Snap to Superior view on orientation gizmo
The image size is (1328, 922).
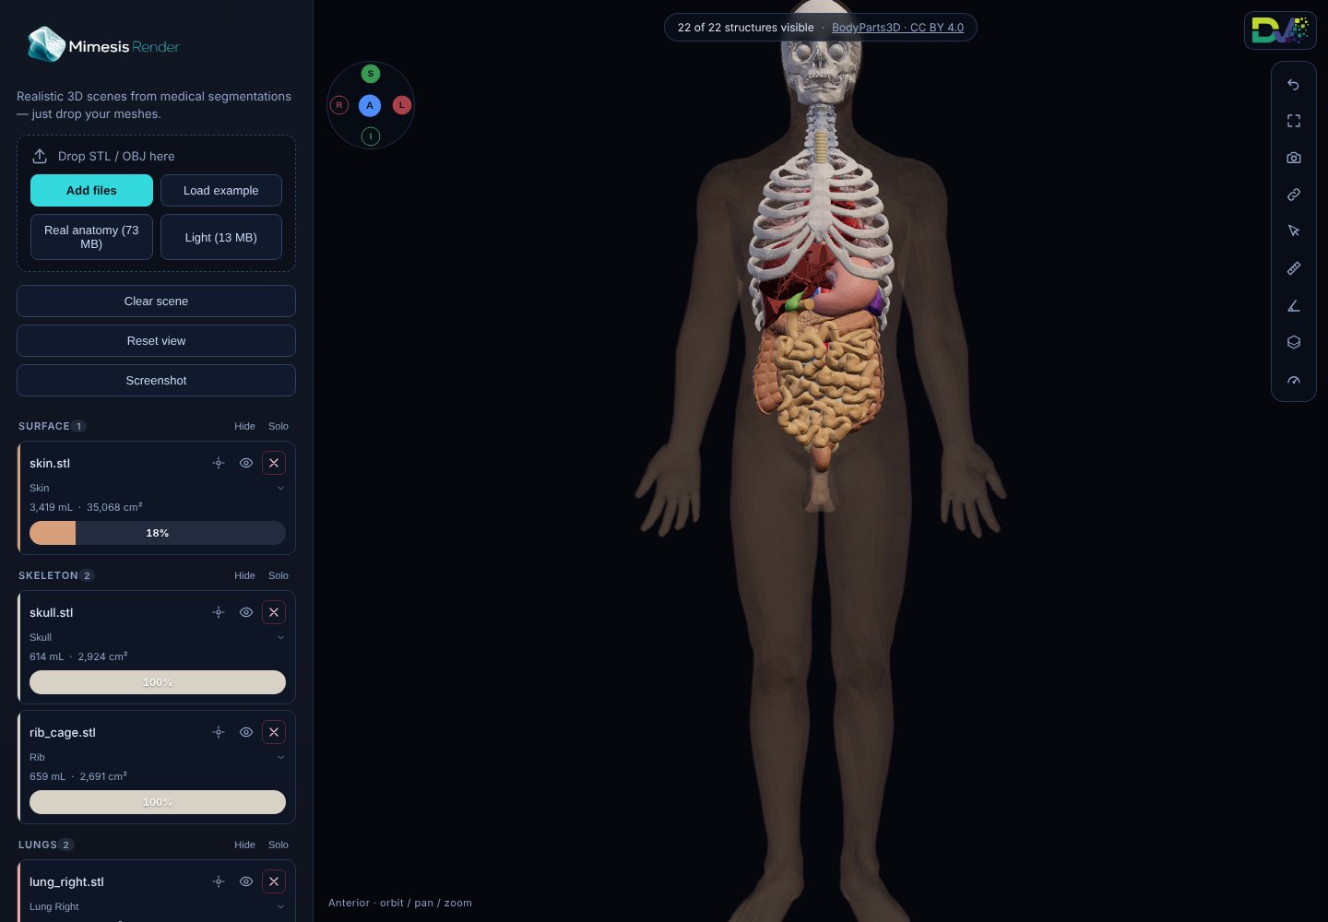pyautogui.click(x=371, y=74)
